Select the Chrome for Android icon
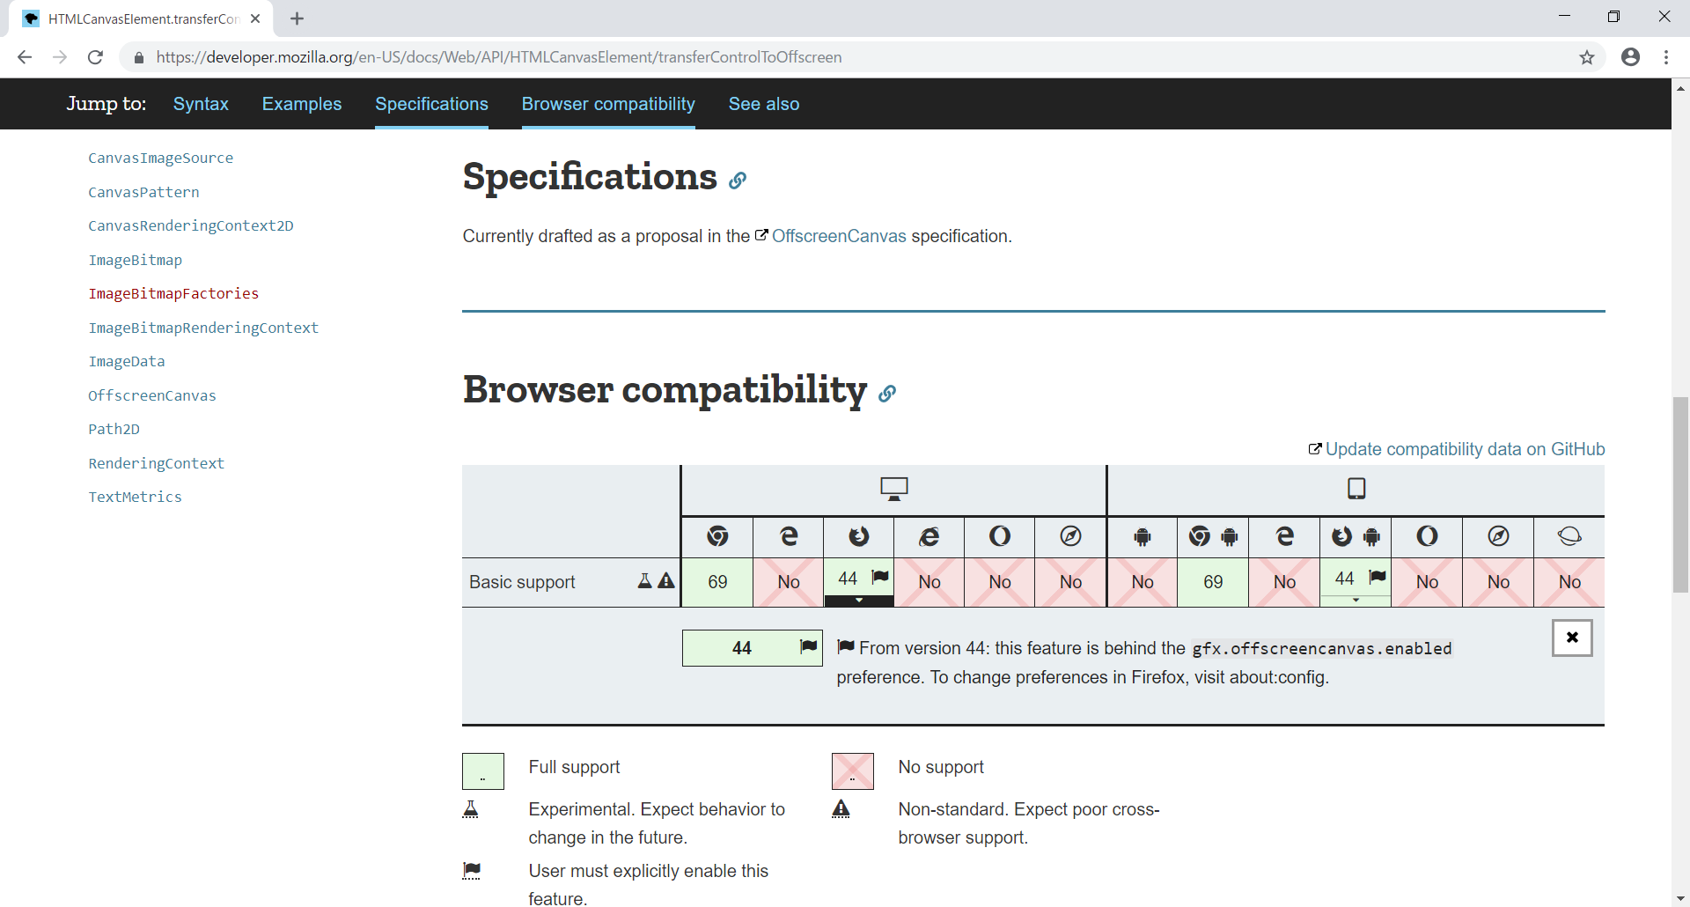The height and width of the screenshot is (907, 1690). 1212,537
